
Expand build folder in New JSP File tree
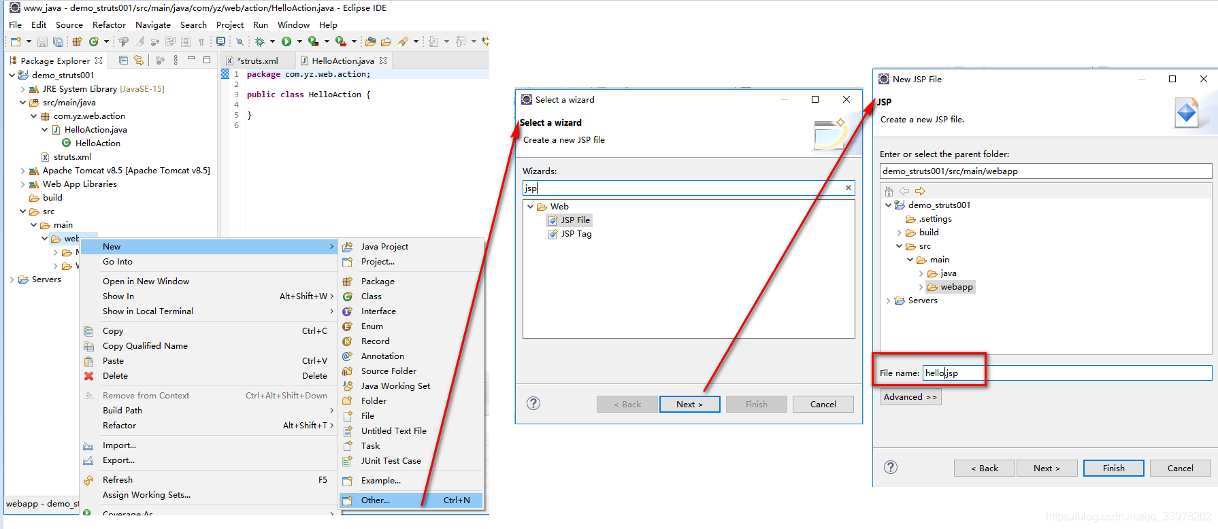click(x=899, y=233)
